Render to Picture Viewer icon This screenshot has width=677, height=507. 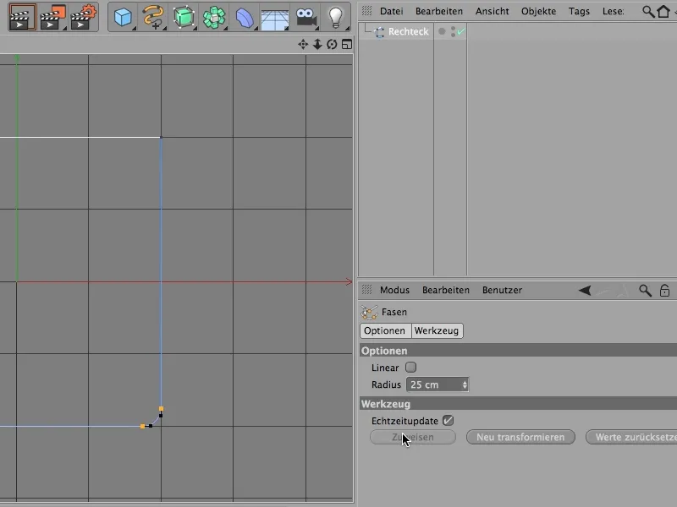click(x=52, y=17)
